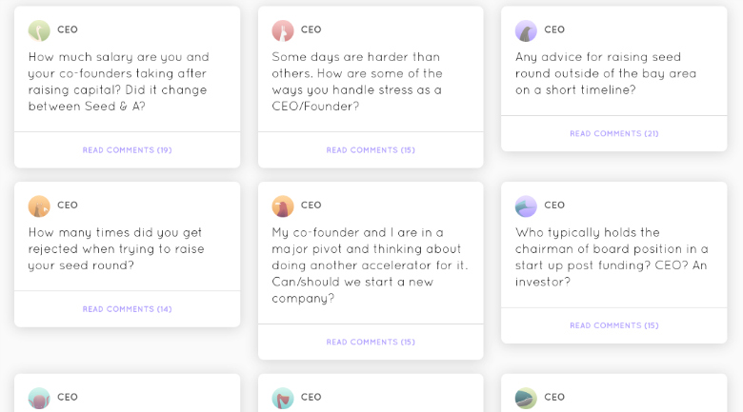This screenshot has height=412, width=743.
Task: View Read Comments (15) under the pivot question
Action: (x=371, y=343)
